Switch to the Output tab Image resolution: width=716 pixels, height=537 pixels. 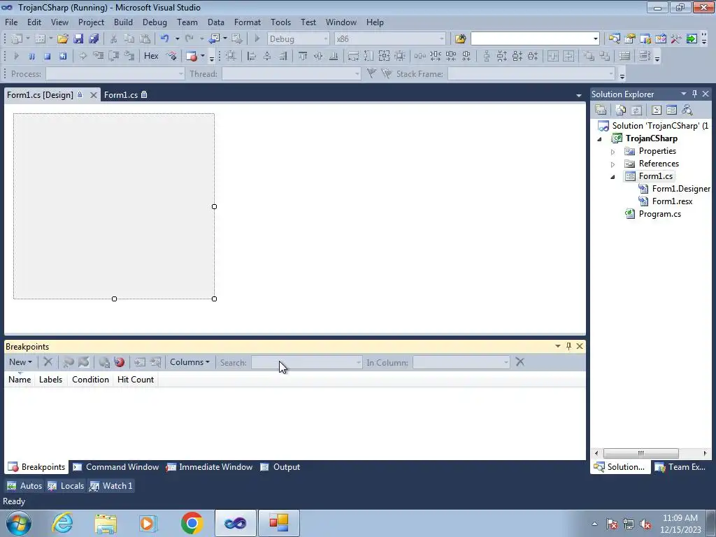click(x=280, y=467)
